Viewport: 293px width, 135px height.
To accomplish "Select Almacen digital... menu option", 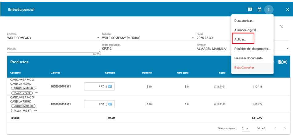I will click(252, 30).
